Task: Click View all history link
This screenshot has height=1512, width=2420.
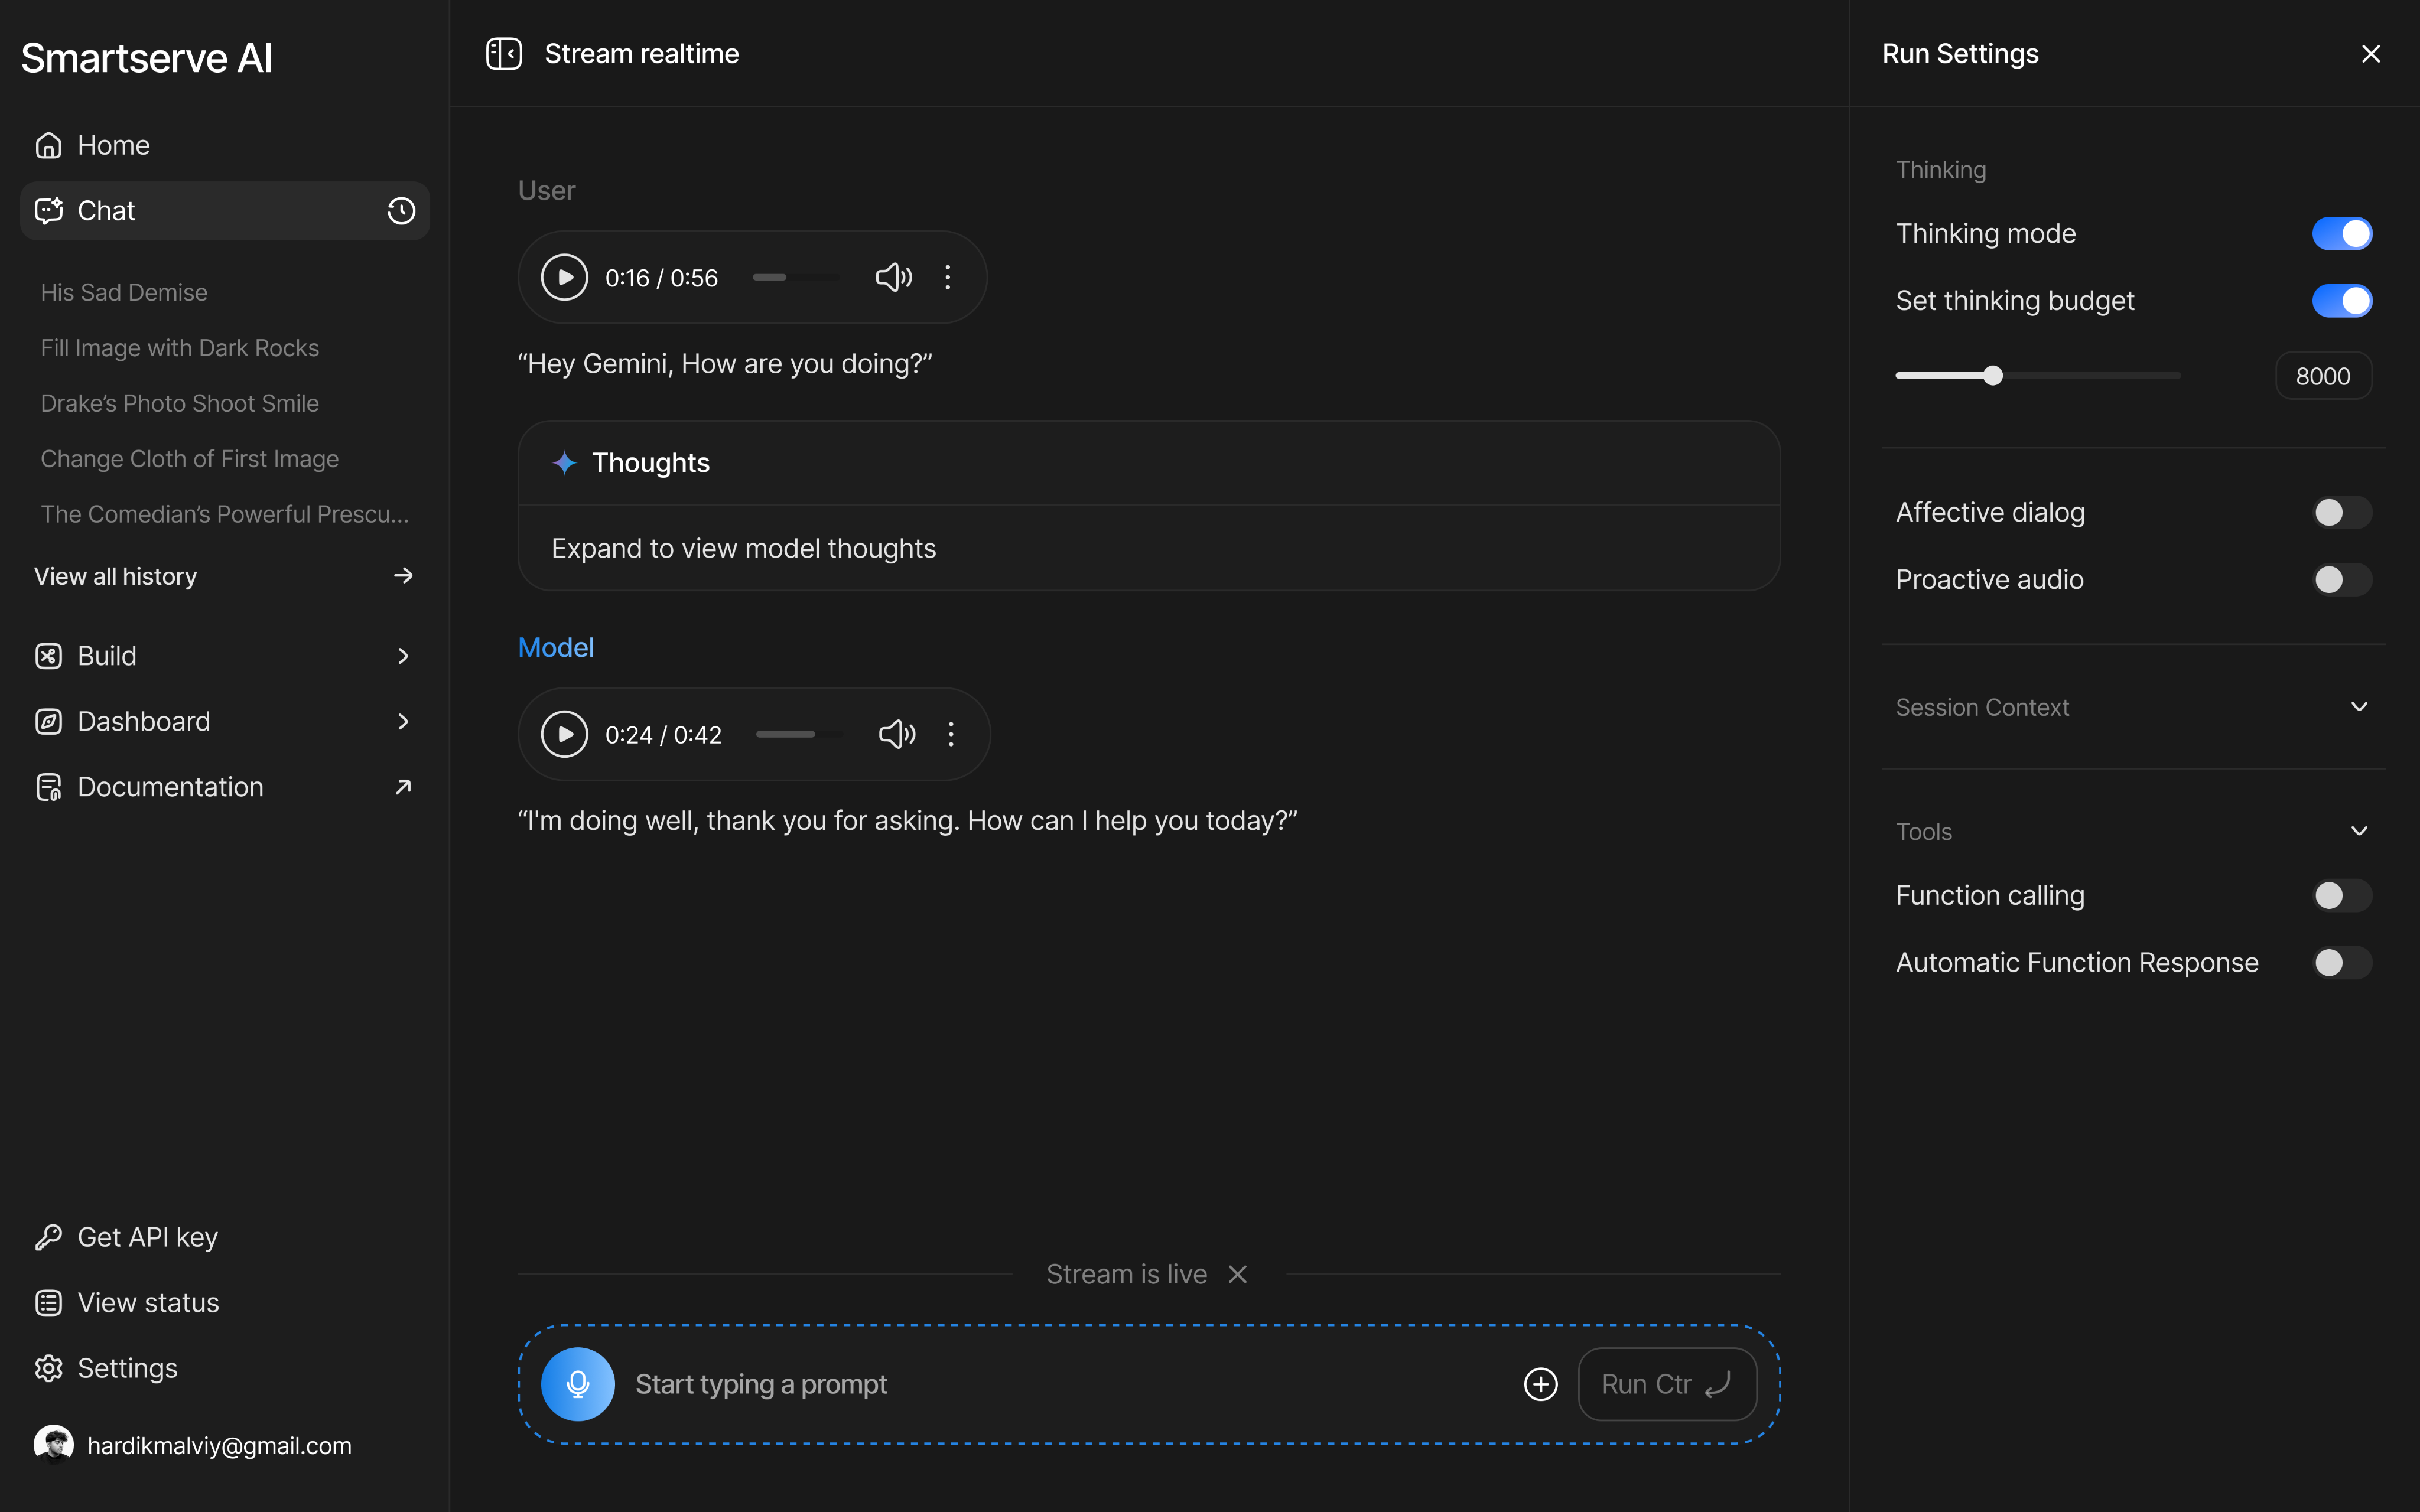Action: (x=116, y=576)
